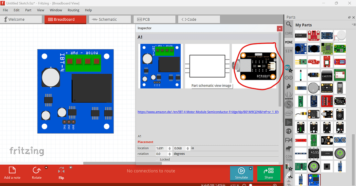Click the zoom slider handle in status bar
Image resolution: width=356 pixels, height=186 pixels.
click(250, 185)
